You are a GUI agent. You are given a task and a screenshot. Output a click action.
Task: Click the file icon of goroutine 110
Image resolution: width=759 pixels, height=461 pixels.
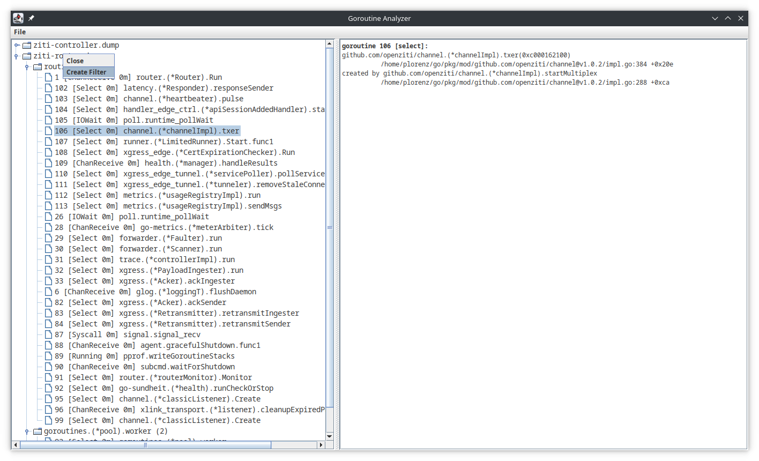[48, 174]
